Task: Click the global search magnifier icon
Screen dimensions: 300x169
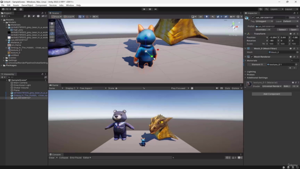Action: (x=267, y=9)
